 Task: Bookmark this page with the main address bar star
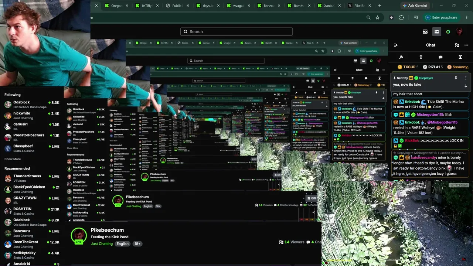click(x=377, y=17)
